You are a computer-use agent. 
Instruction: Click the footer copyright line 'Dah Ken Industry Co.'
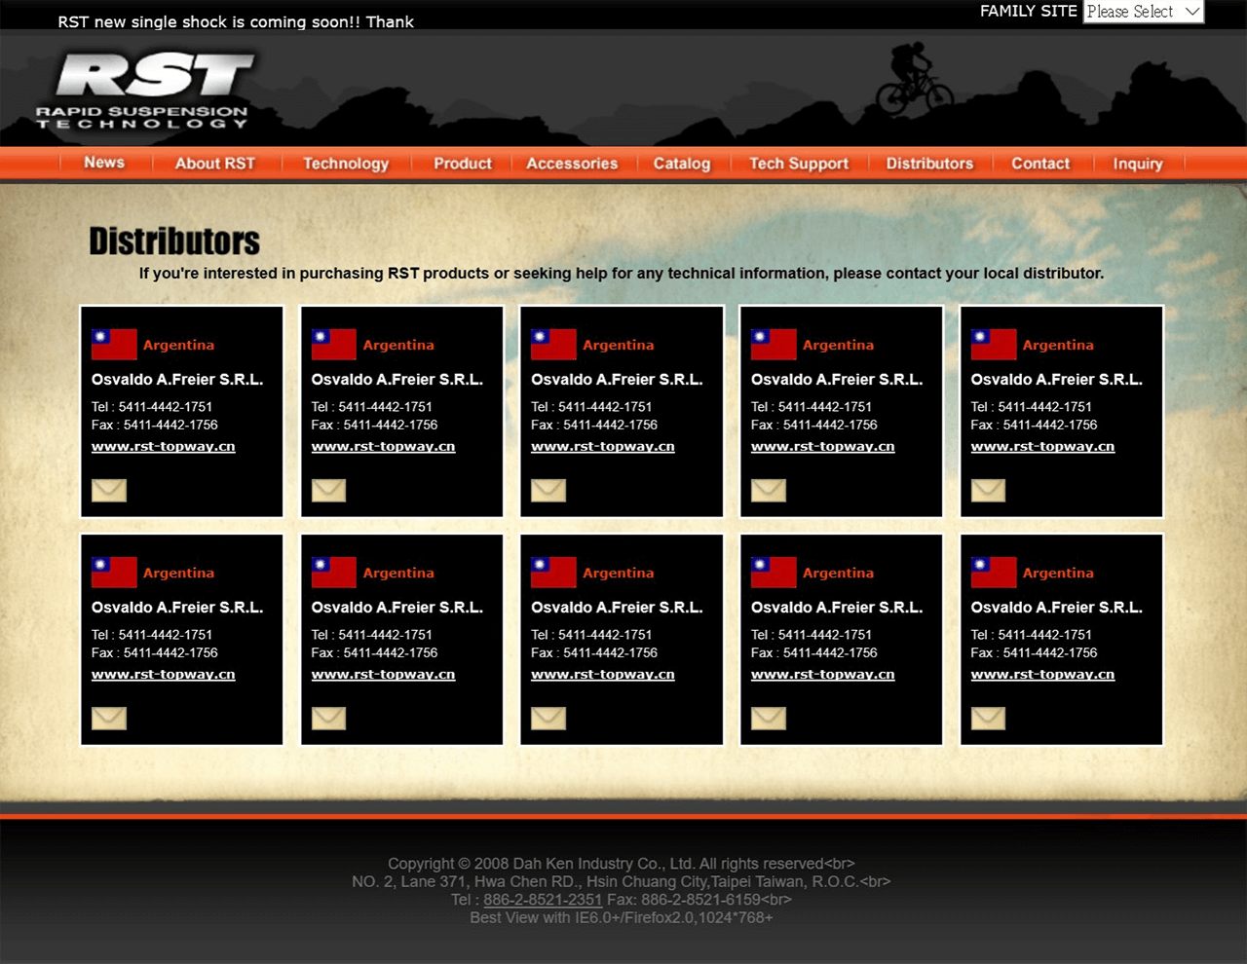pyautogui.click(x=622, y=864)
